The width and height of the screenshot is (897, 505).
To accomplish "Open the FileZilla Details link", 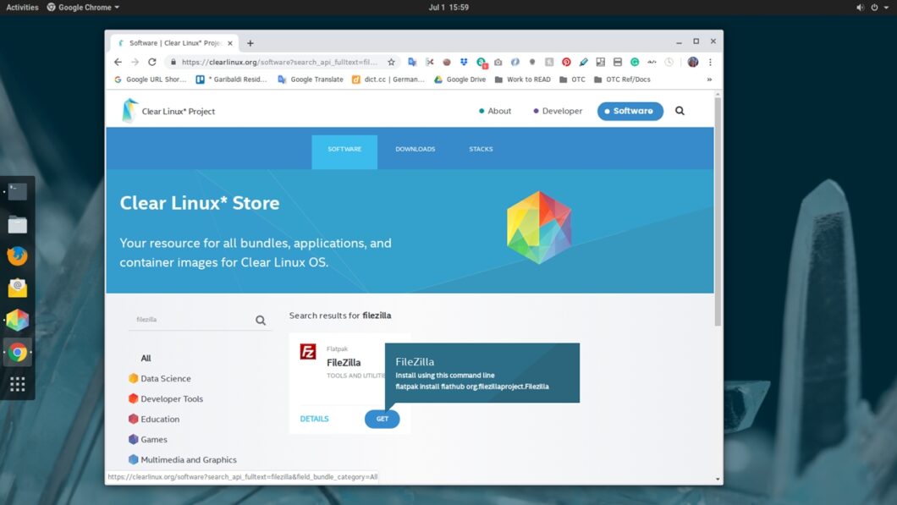I will (314, 419).
